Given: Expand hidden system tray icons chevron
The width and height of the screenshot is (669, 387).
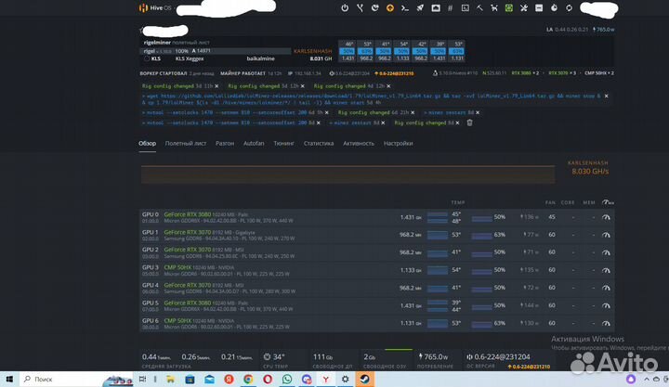Looking at the screenshot, I should (x=646, y=379).
